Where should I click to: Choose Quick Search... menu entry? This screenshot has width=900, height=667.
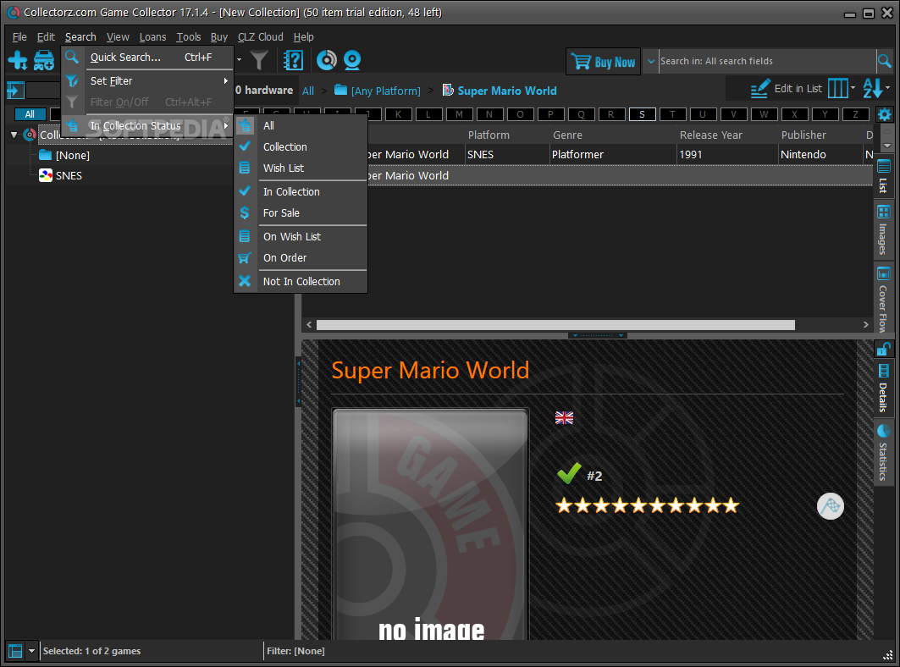click(147, 58)
